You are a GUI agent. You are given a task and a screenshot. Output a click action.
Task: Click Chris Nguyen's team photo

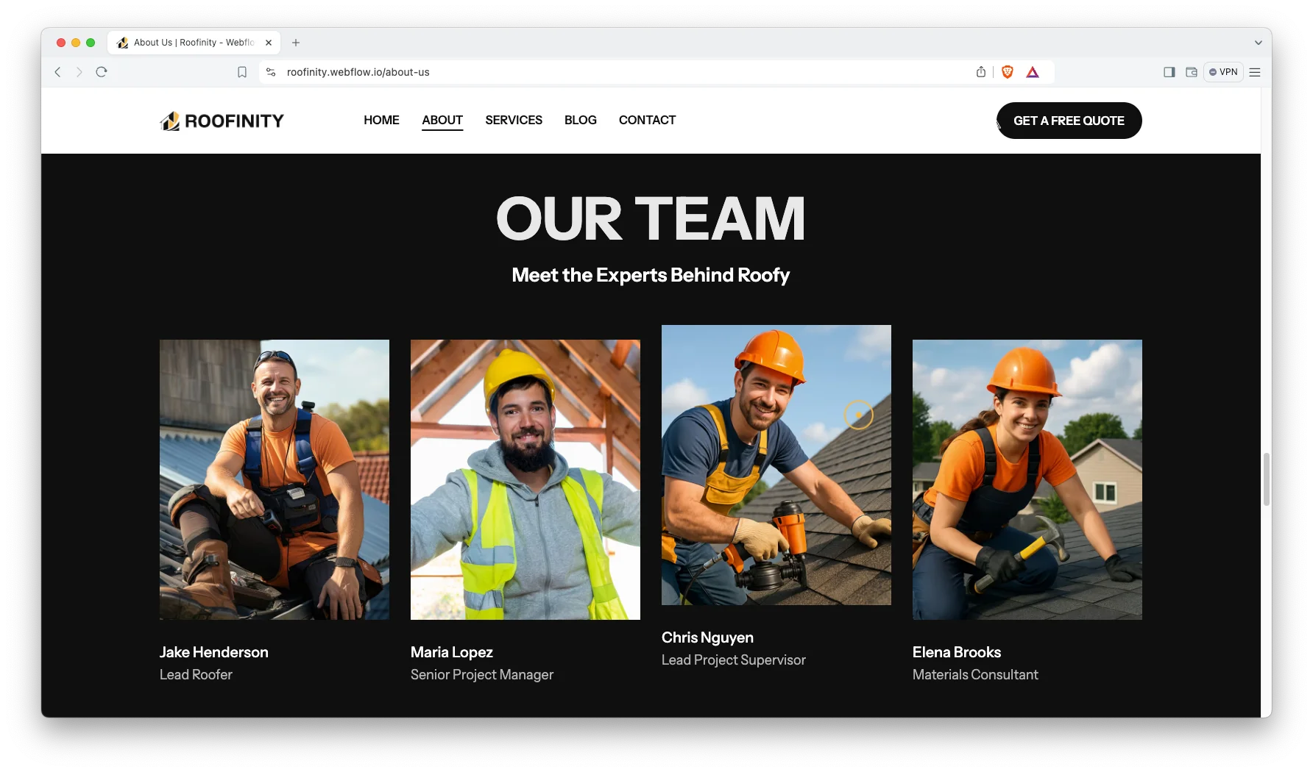776,465
